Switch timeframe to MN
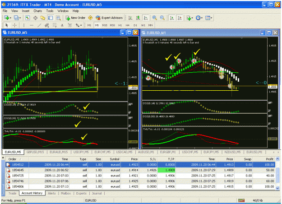 pyautogui.click(x=151, y=25)
